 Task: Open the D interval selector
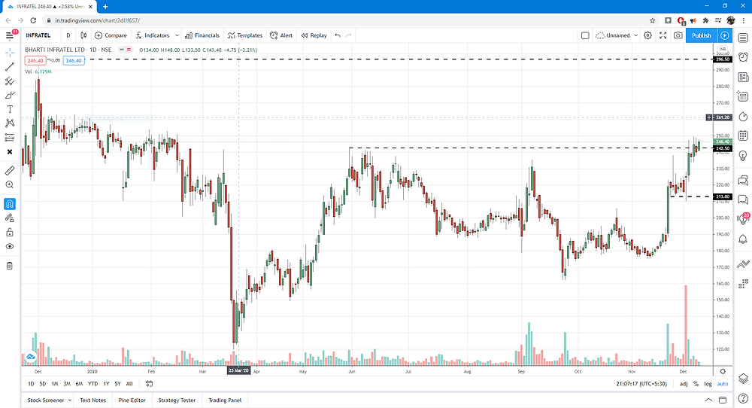68,35
